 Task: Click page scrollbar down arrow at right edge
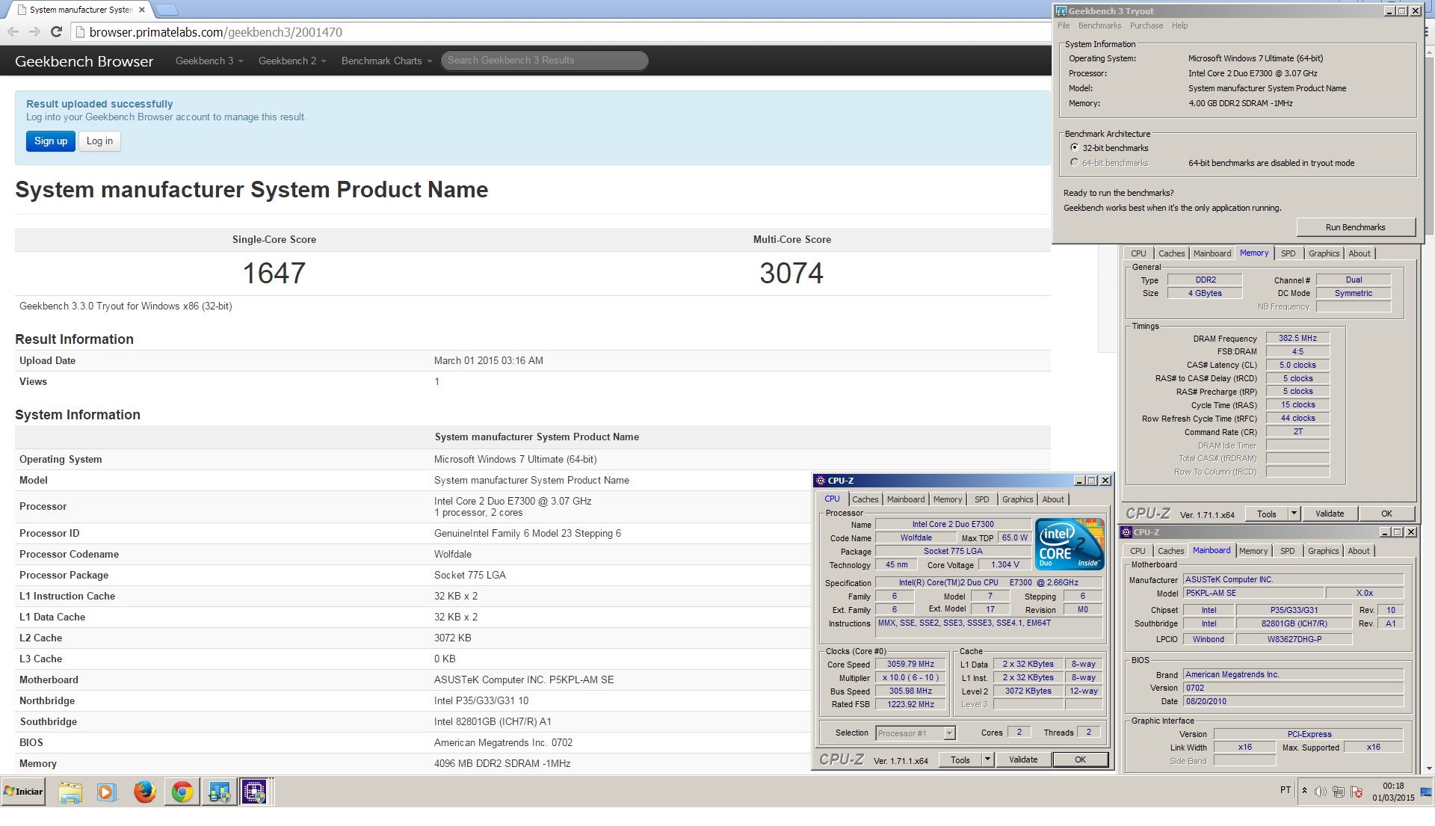click(x=1428, y=768)
